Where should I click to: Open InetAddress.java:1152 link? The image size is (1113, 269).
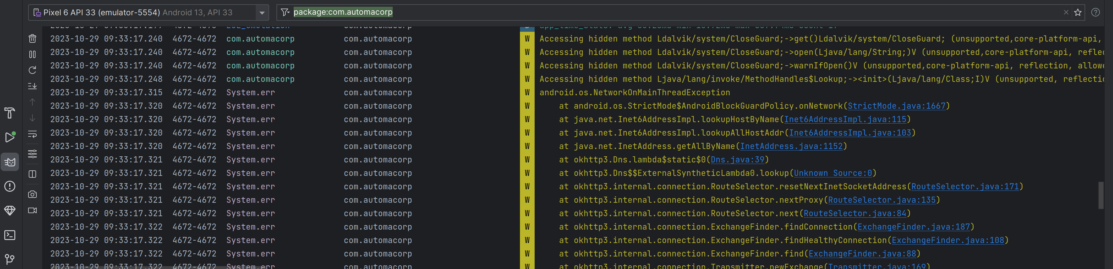pos(791,146)
